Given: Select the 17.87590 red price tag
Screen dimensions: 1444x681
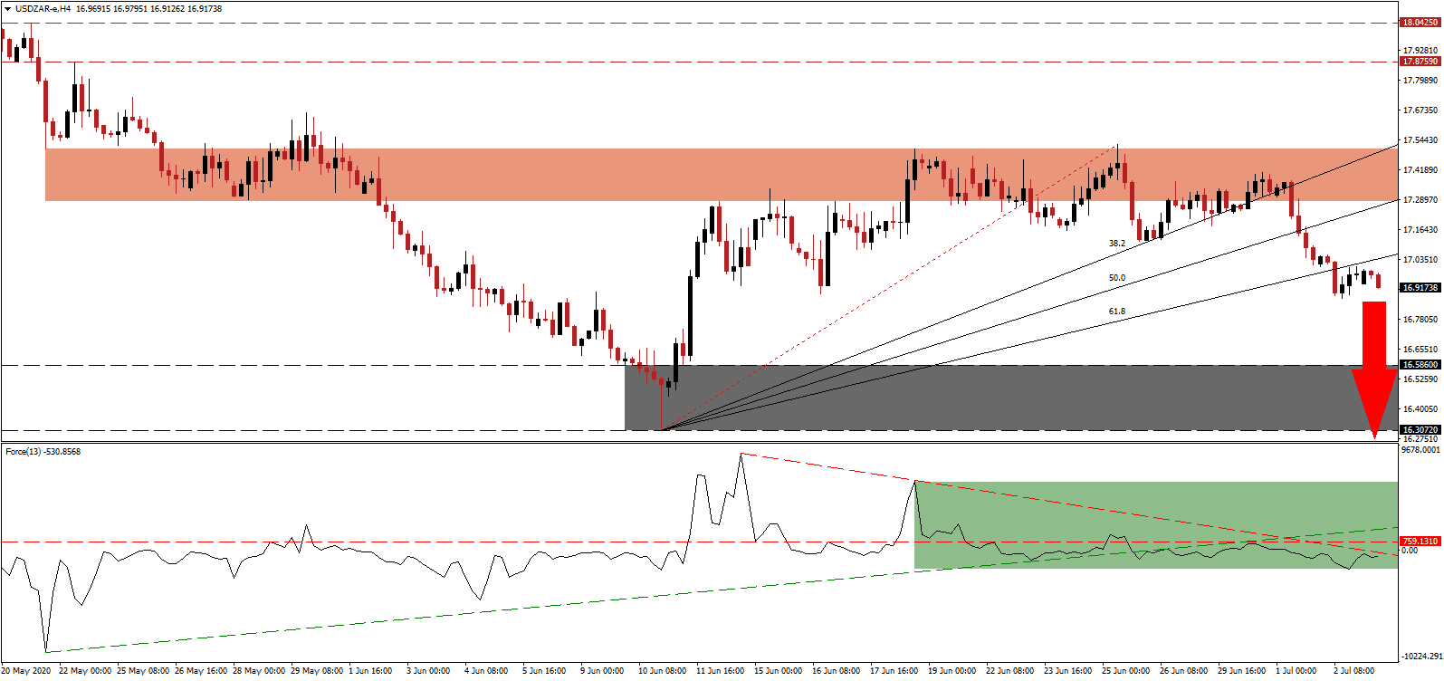Looking at the screenshot, I should tap(1420, 62).
